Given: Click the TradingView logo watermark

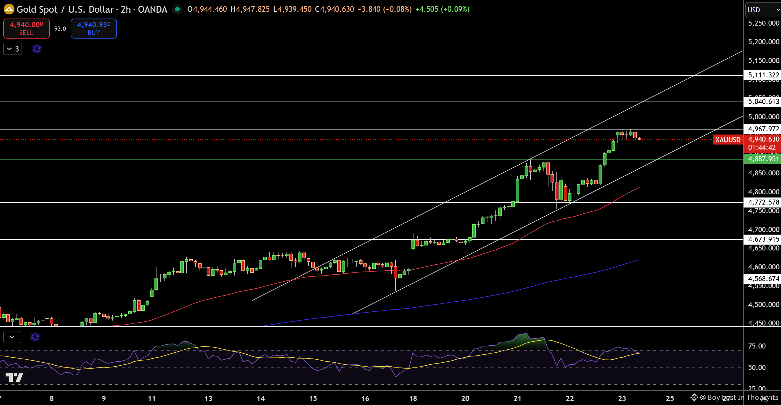Looking at the screenshot, I should (14, 377).
